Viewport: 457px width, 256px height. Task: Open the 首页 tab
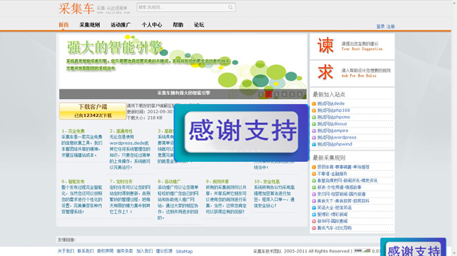[63, 25]
